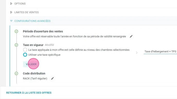
Task: Click the Code distribution green check icon
Action: (x=16, y=73)
